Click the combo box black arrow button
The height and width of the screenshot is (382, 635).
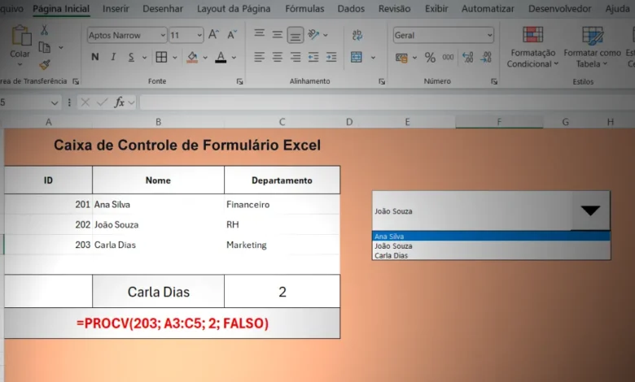[590, 211]
